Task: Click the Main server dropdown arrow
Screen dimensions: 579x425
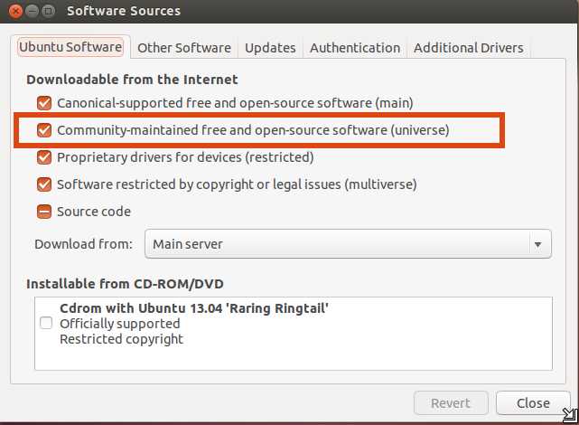Action: pos(538,244)
